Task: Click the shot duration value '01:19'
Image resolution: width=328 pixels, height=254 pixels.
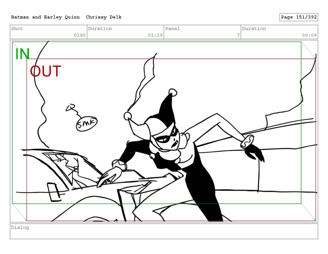Action: click(155, 35)
